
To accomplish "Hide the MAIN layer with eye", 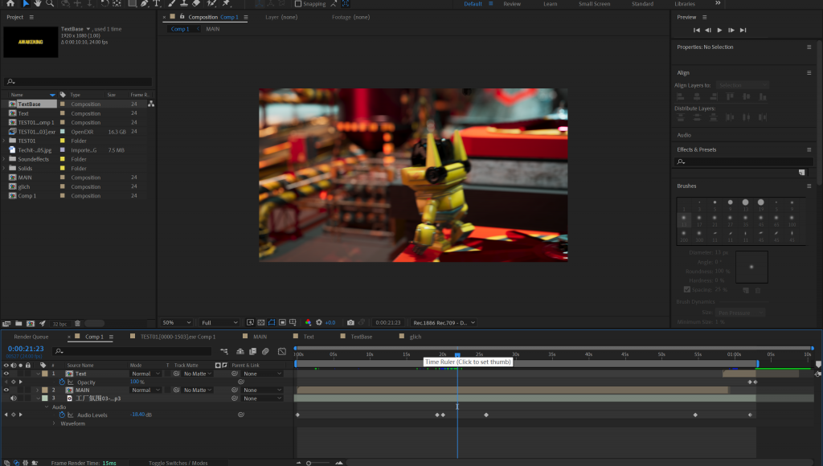I will pyautogui.click(x=6, y=390).
